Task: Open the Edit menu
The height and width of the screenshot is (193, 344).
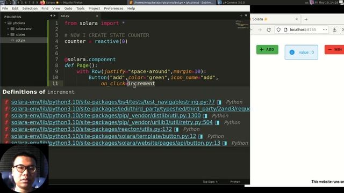Action: point(15,9)
